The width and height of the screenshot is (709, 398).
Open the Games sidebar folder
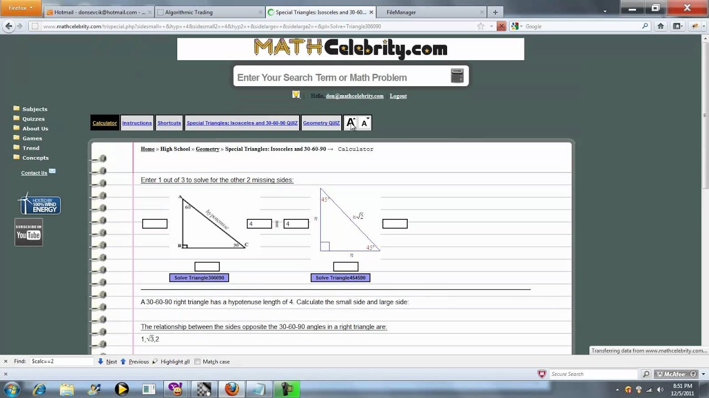[28, 138]
